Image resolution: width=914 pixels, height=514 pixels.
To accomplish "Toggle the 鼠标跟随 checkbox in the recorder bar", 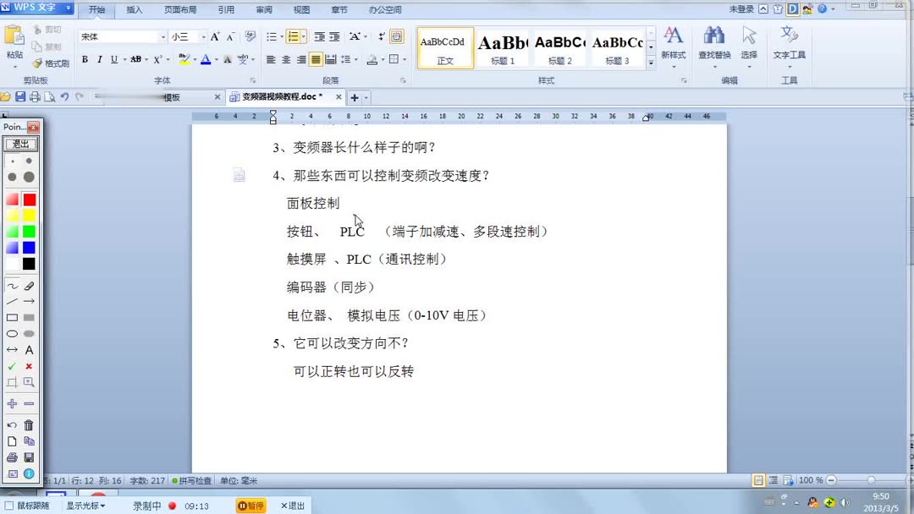I will 7,505.
